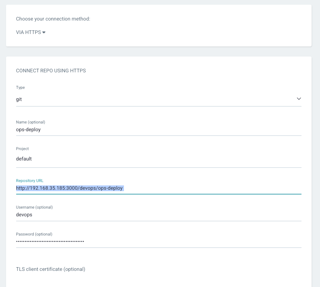Click the masked Password field dots

(50, 241)
